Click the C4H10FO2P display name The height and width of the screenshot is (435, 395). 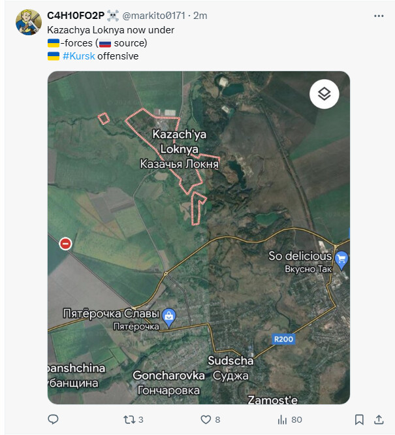pyautogui.click(x=74, y=15)
